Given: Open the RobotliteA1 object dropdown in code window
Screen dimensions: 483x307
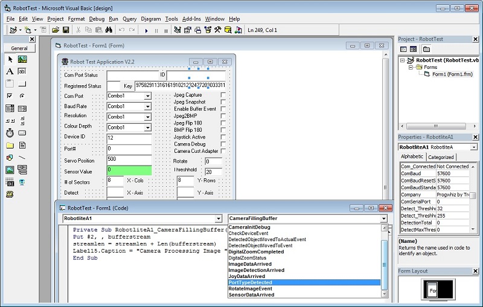Looking at the screenshot, I should point(219,219).
